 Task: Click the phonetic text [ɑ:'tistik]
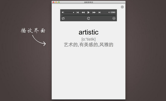(88, 39)
